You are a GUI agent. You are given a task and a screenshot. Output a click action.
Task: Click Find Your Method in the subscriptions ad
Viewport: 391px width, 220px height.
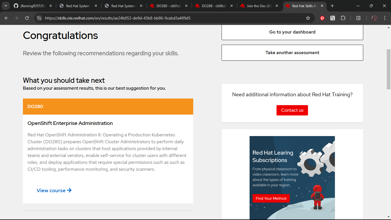(x=271, y=198)
